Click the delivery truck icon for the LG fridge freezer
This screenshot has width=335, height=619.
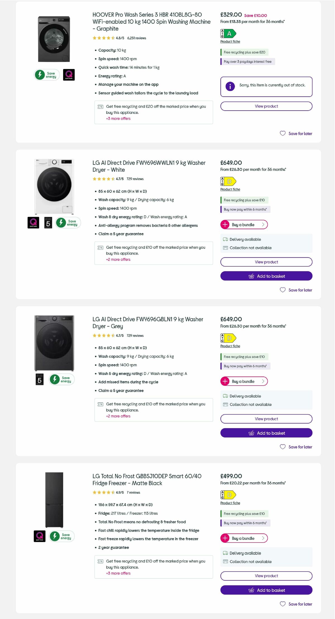coord(225,553)
